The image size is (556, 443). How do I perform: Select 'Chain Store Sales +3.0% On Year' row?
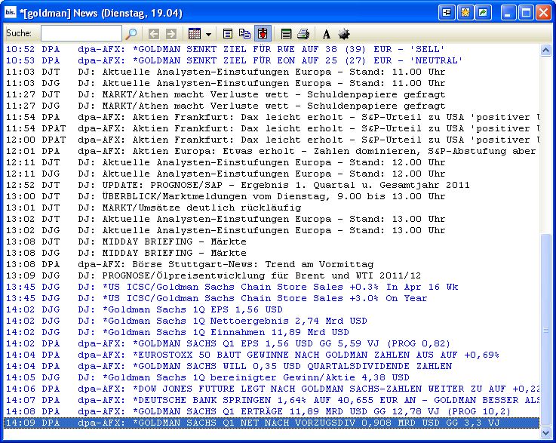[x=272, y=298]
